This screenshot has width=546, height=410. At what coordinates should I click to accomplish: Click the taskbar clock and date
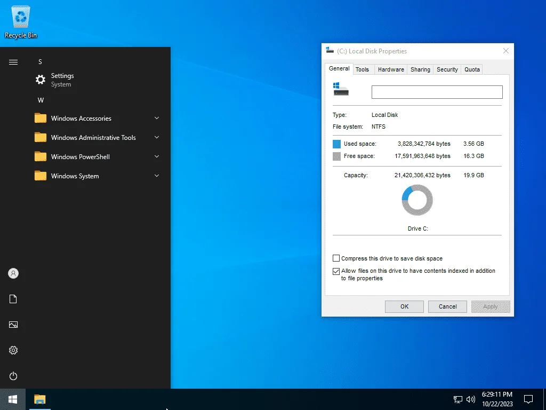(x=497, y=399)
